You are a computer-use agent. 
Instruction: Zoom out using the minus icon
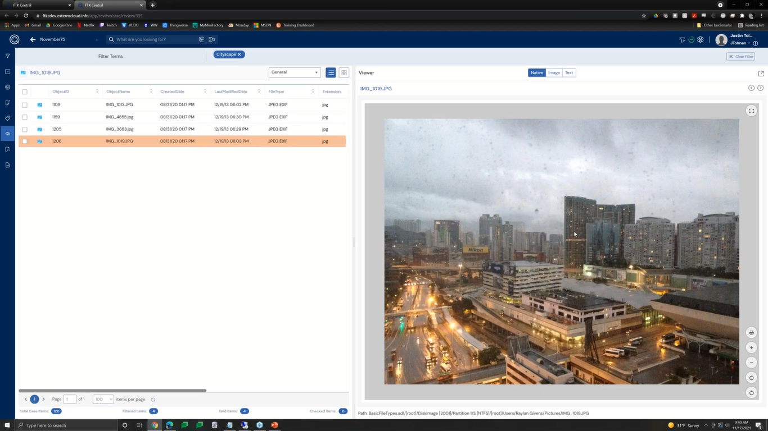[751, 363]
